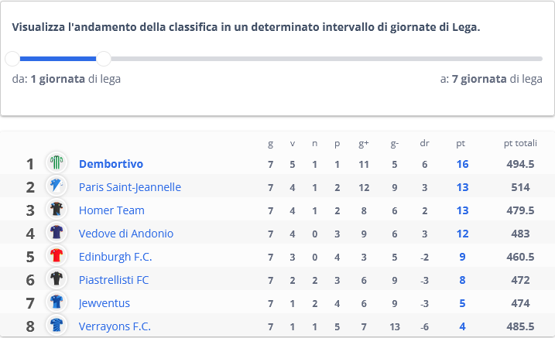Click Paris Saint-Jeannelle team crest icon
This screenshot has width=555, height=338.
[57, 186]
